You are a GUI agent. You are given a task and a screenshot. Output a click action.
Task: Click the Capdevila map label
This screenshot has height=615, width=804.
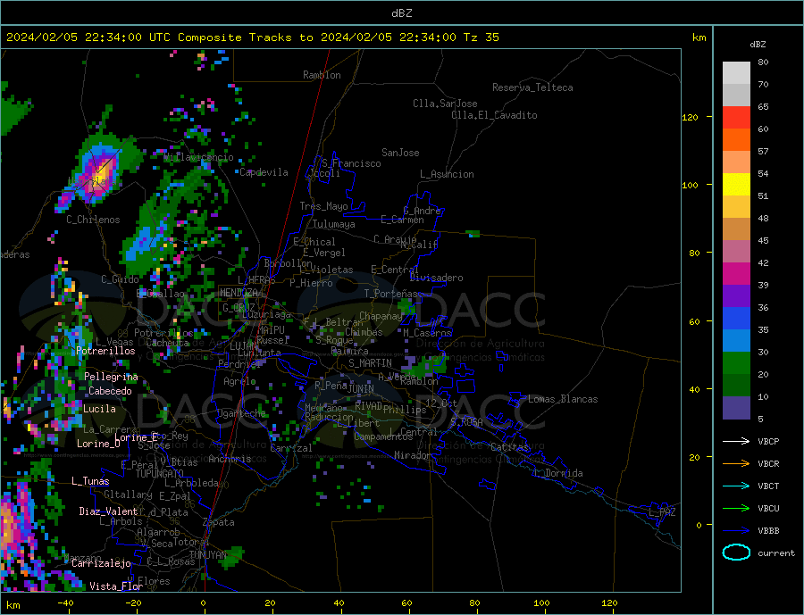[x=264, y=172]
